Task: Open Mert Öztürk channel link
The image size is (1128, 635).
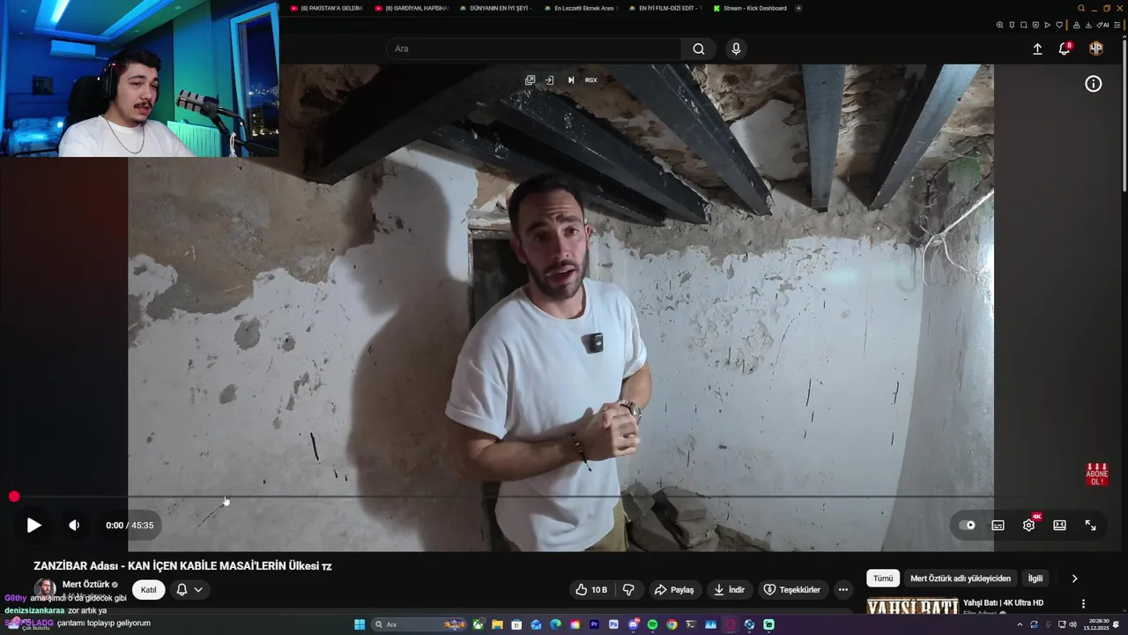Action: click(x=85, y=584)
